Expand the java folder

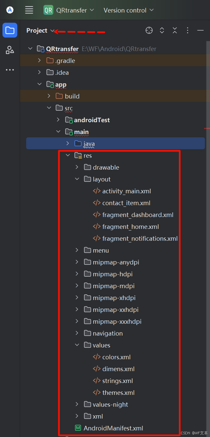coord(67,144)
